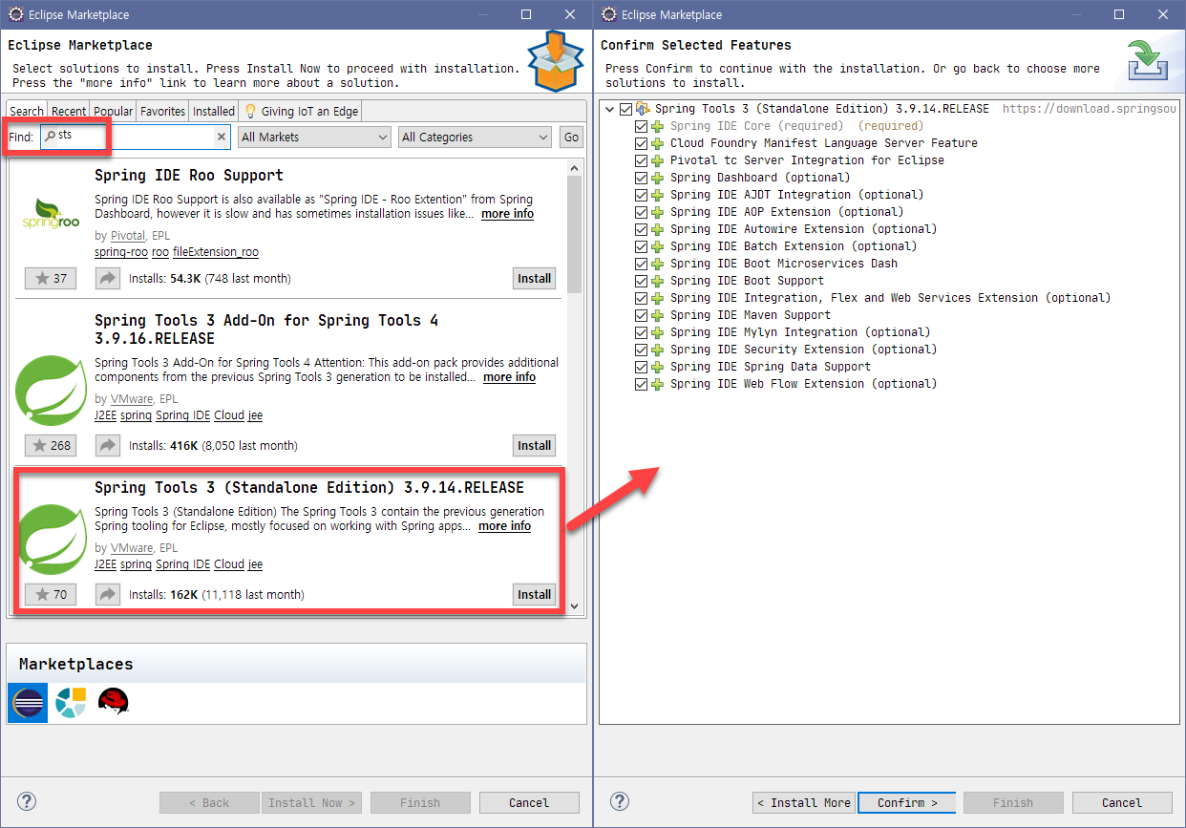The width and height of the screenshot is (1186, 828).
Task: Open help in the left Marketplace window
Action: click(27, 801)
